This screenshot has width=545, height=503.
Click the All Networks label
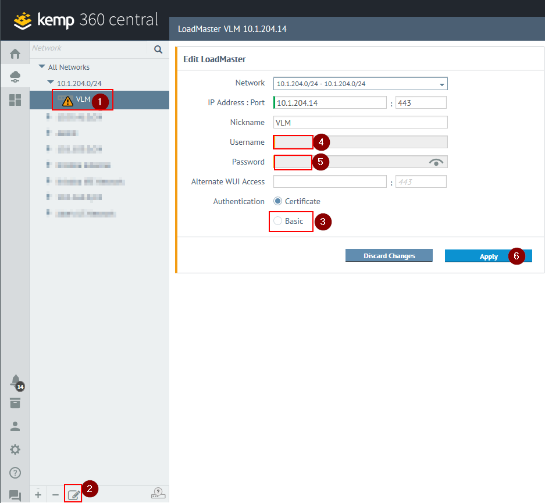[69, 67]
